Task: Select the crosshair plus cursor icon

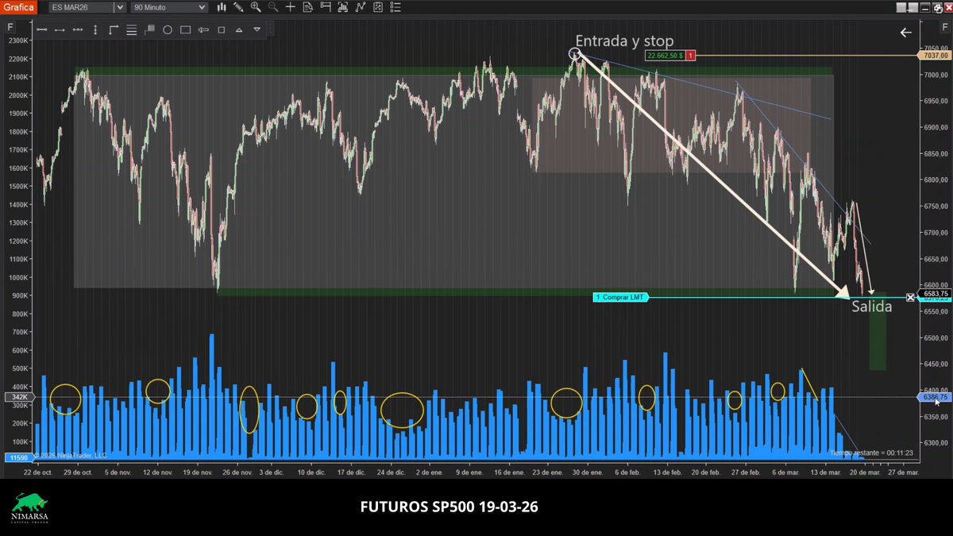Action: tap(290, 7)
